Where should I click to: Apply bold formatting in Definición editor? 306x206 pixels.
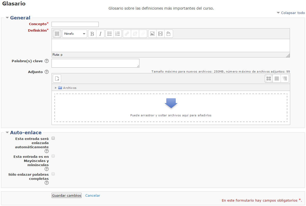92,34
